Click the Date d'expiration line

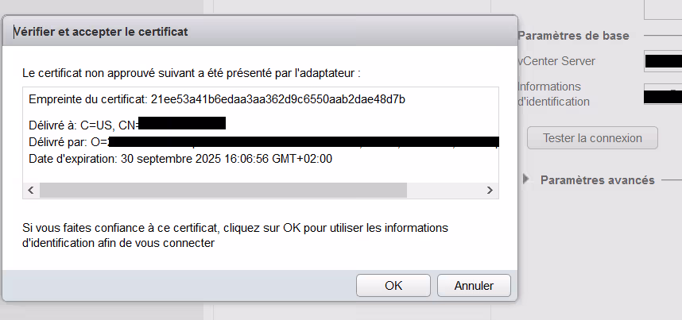tap(180, 158)
